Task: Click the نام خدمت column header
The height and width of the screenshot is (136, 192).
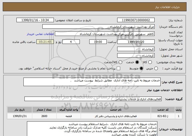Action: coord(116,110)
